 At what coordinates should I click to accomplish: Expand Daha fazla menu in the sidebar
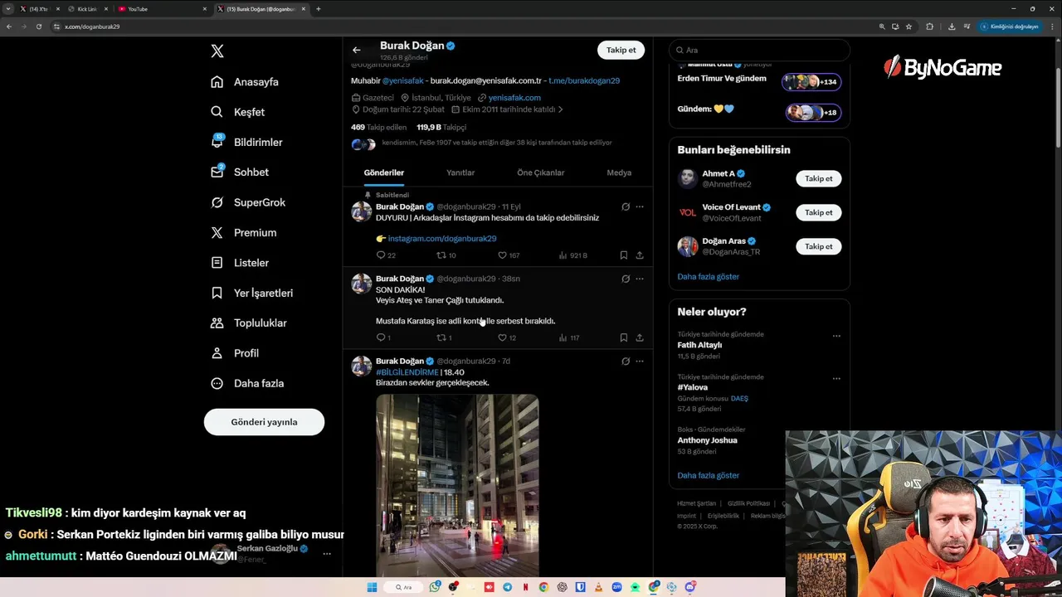tap(247, 383)
